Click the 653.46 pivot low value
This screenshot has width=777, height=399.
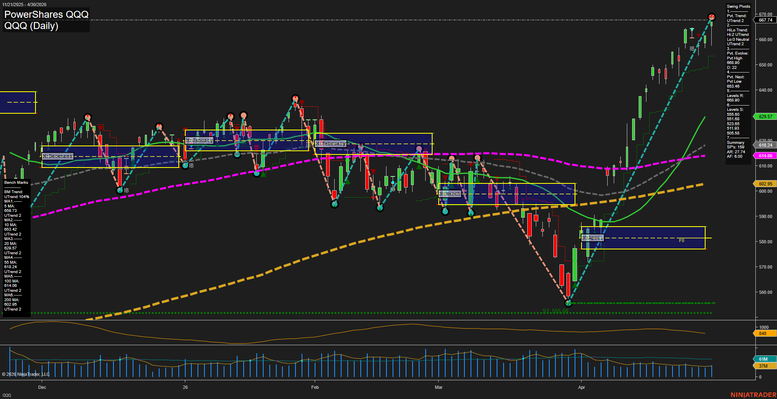coord(733,86)
